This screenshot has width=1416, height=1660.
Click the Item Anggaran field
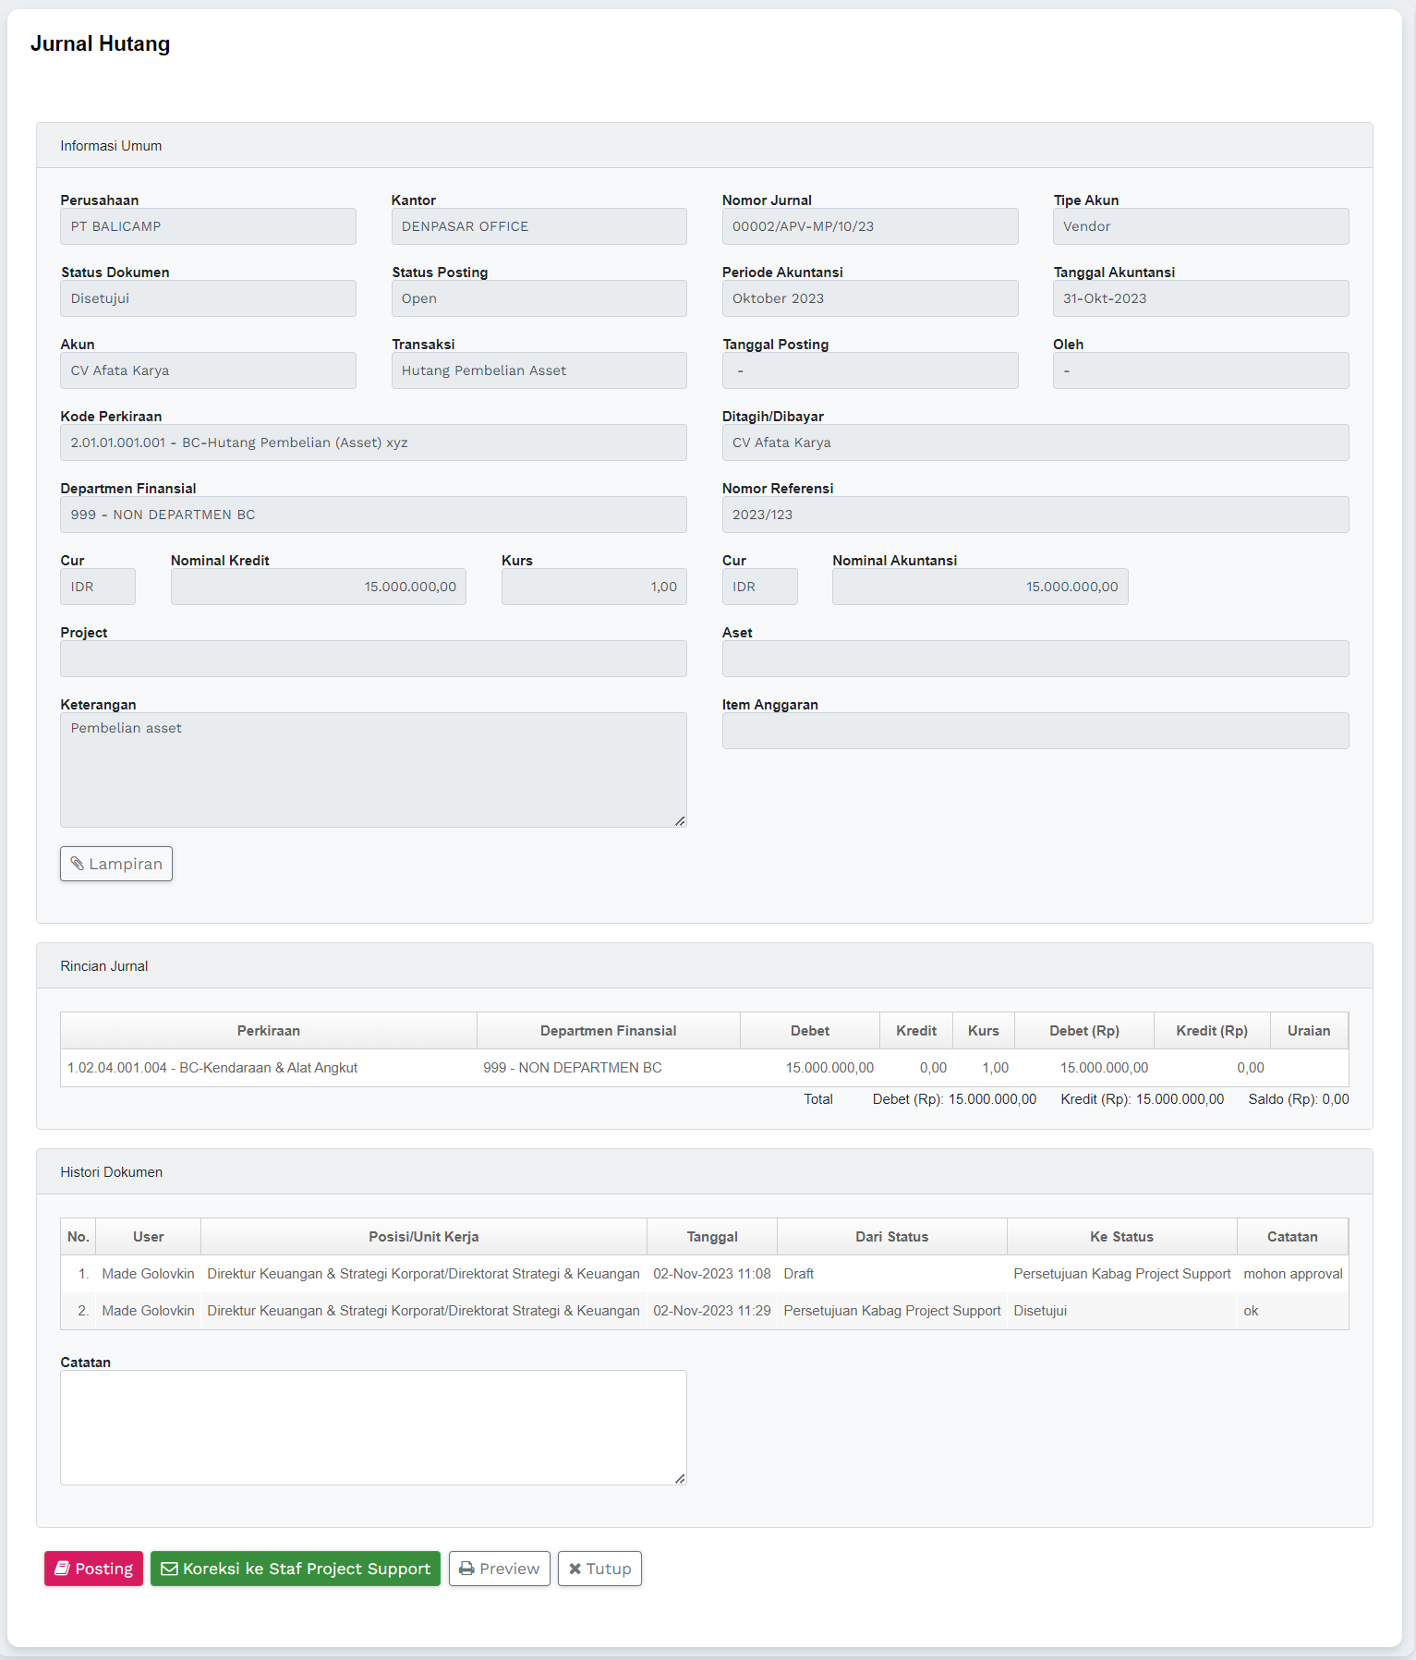1035,731
